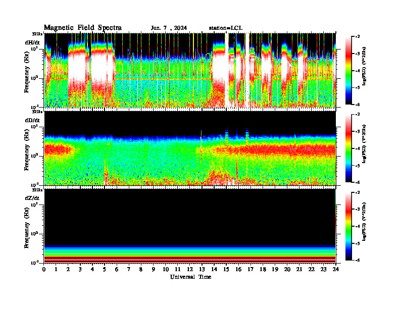Click the log(PSD) label beside top colorbar
Image resolution: width=400 pixels, height=309 pixels.
coord(364,66)
